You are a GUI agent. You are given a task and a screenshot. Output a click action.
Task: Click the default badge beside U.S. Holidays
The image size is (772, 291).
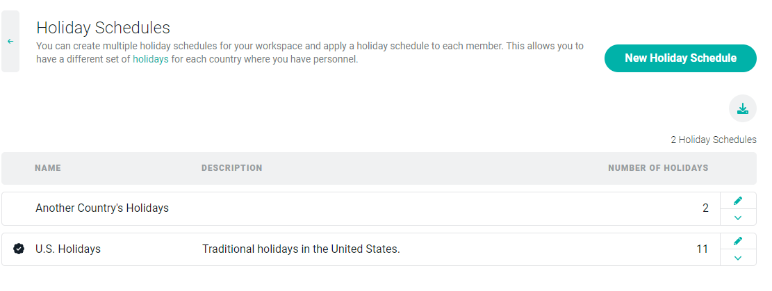pyautogui.click(x=19, y=249)
